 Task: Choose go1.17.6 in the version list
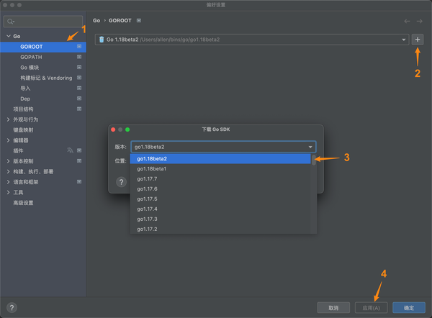[x=220, y=189]
